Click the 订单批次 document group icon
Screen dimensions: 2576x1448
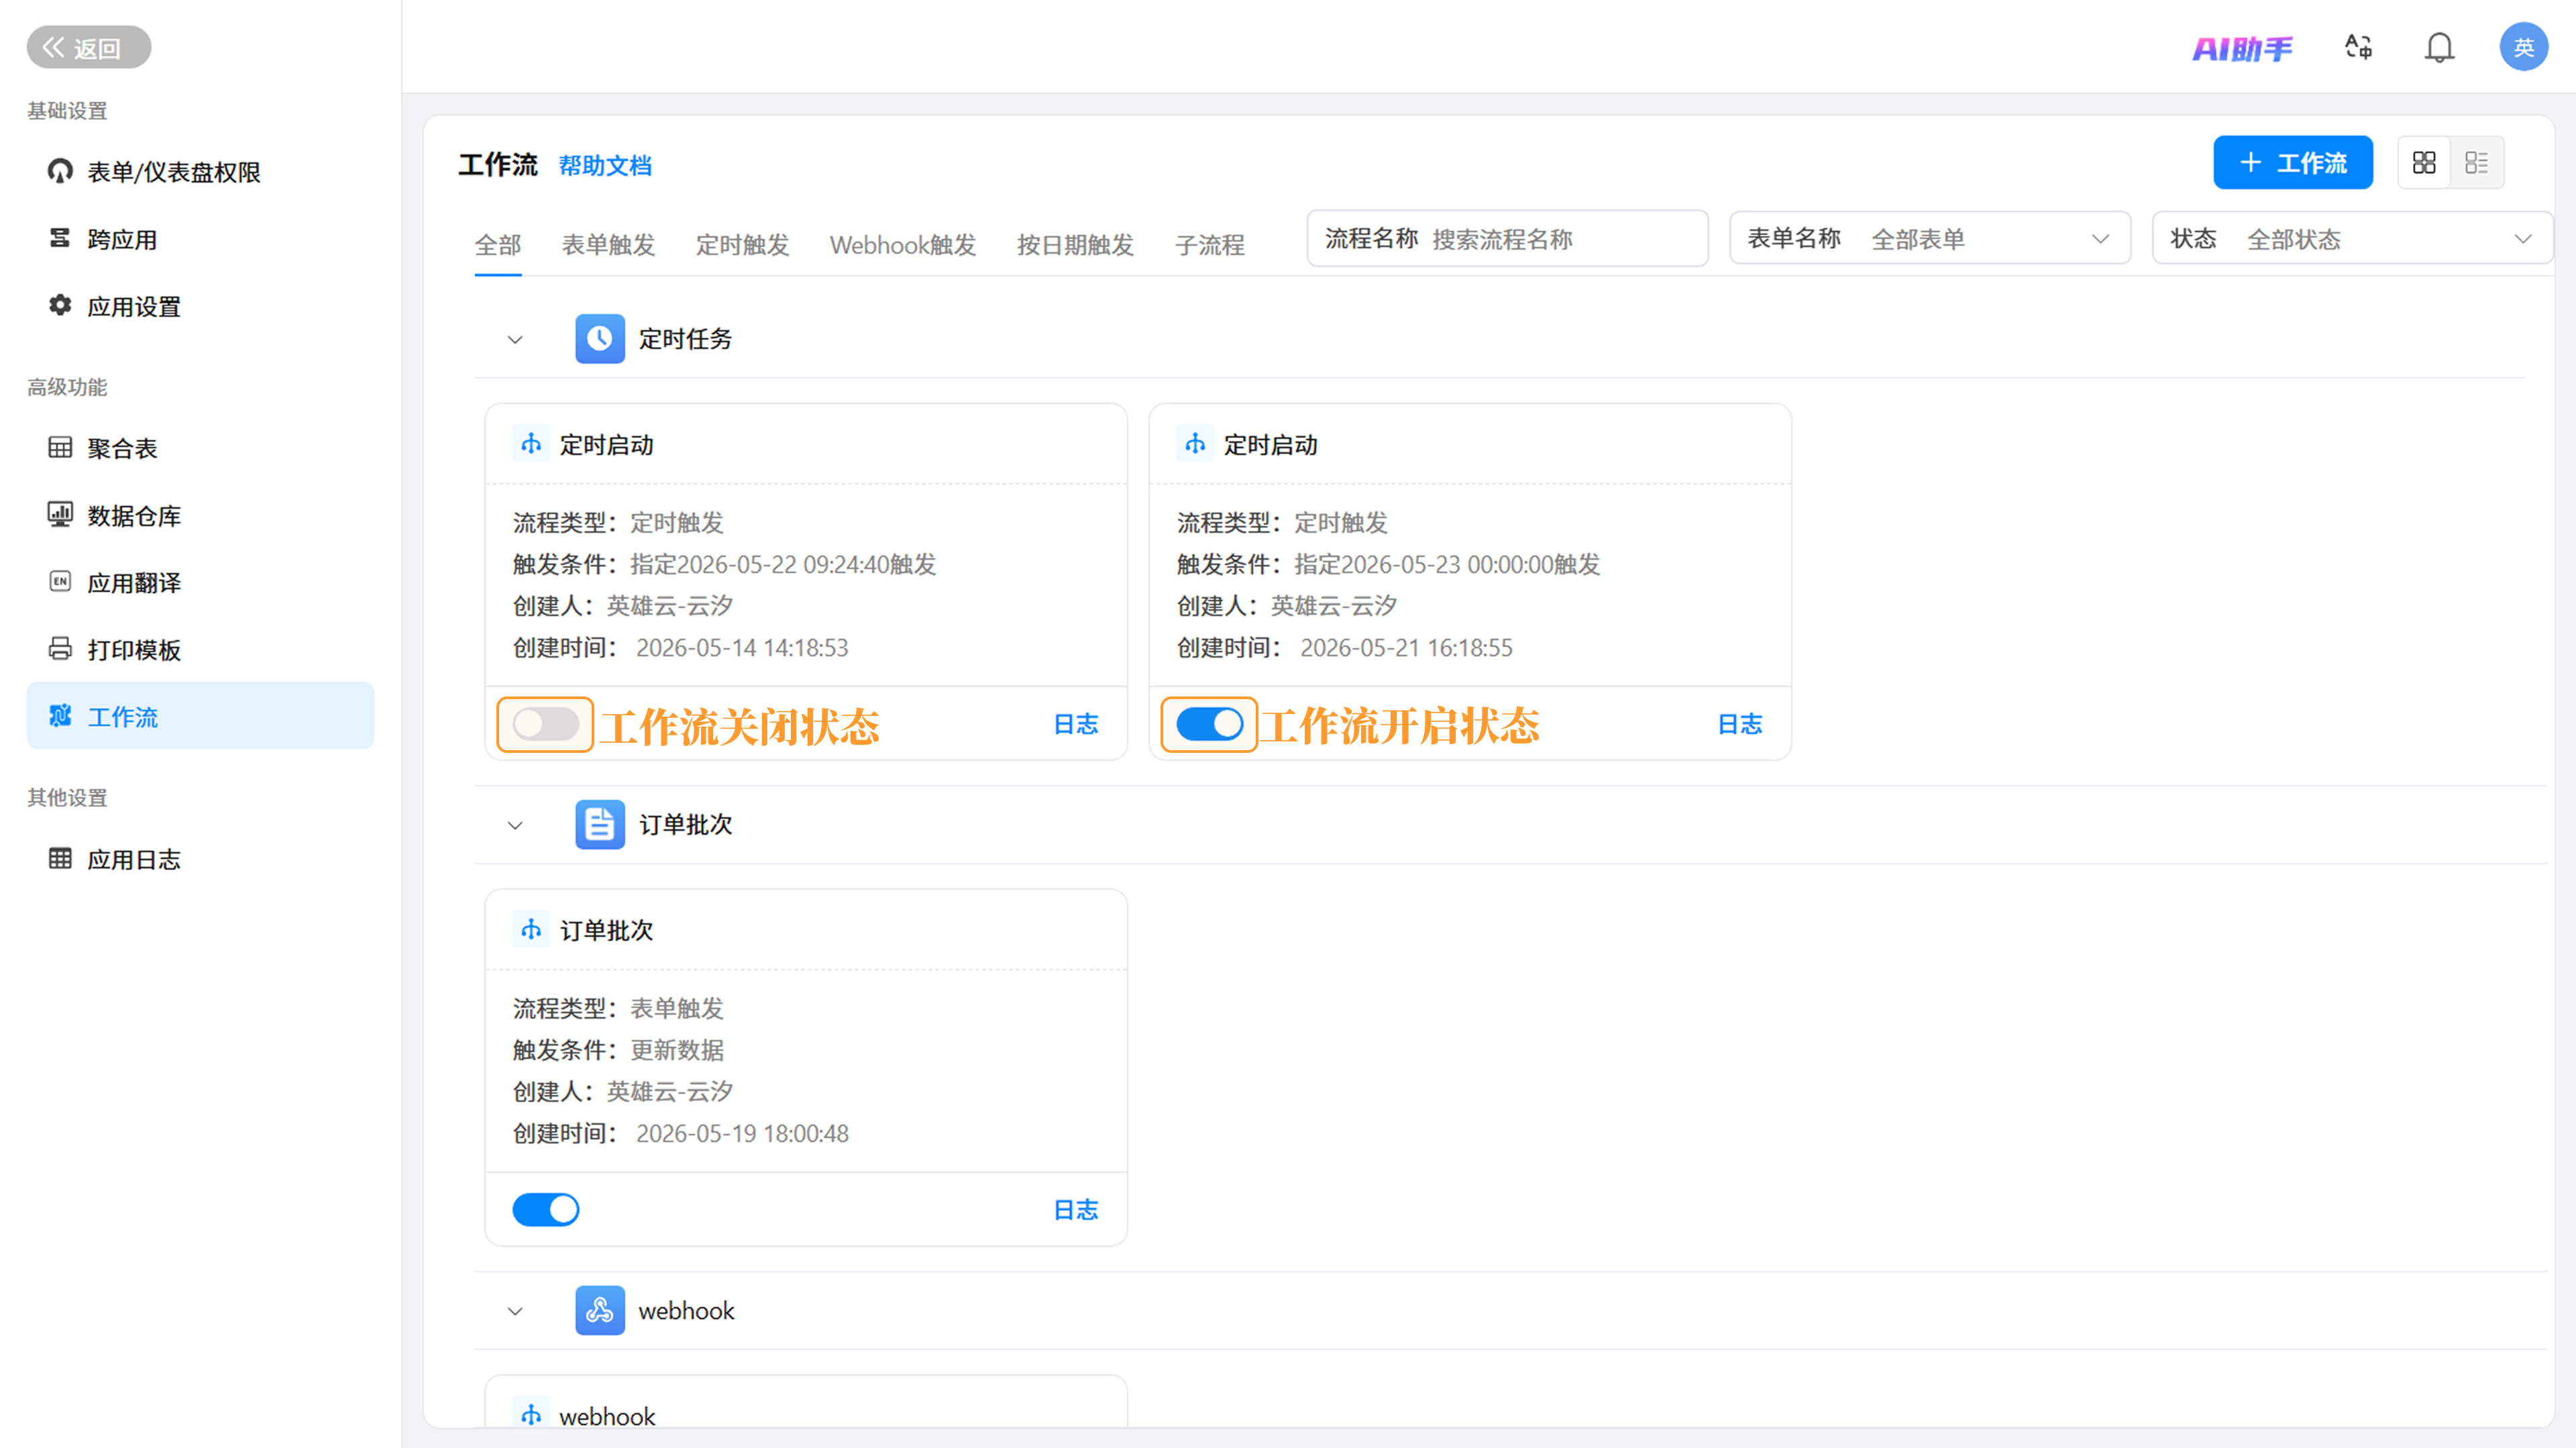click(x=600, y=825)
